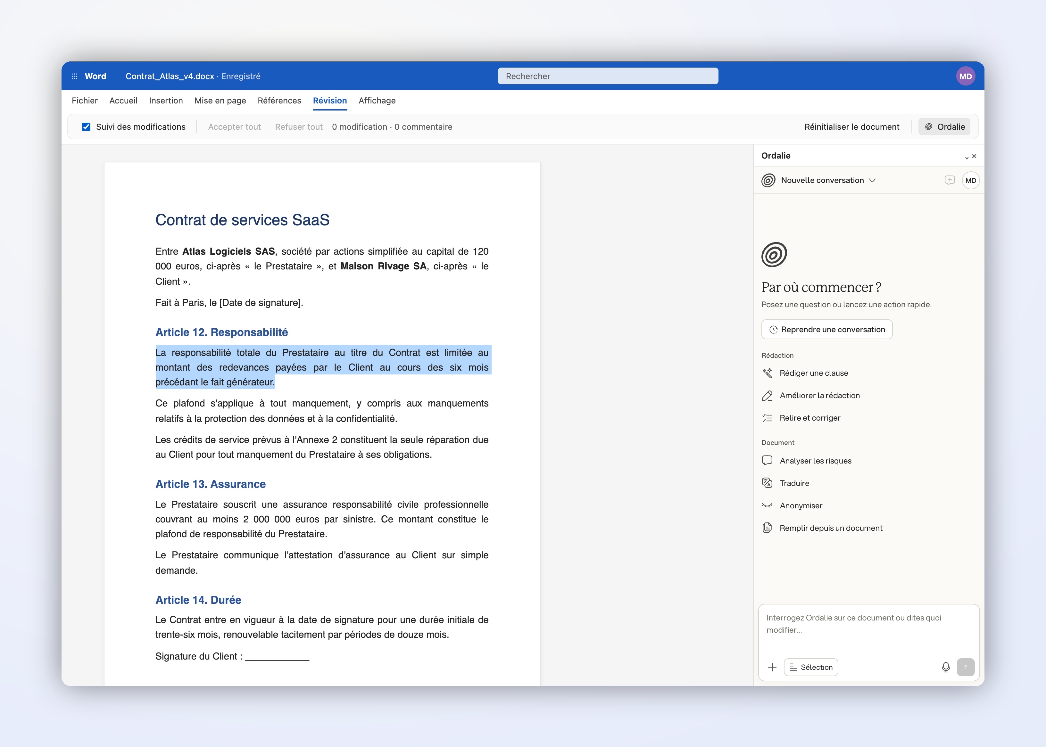Click the Traduire translate icon

767,483
